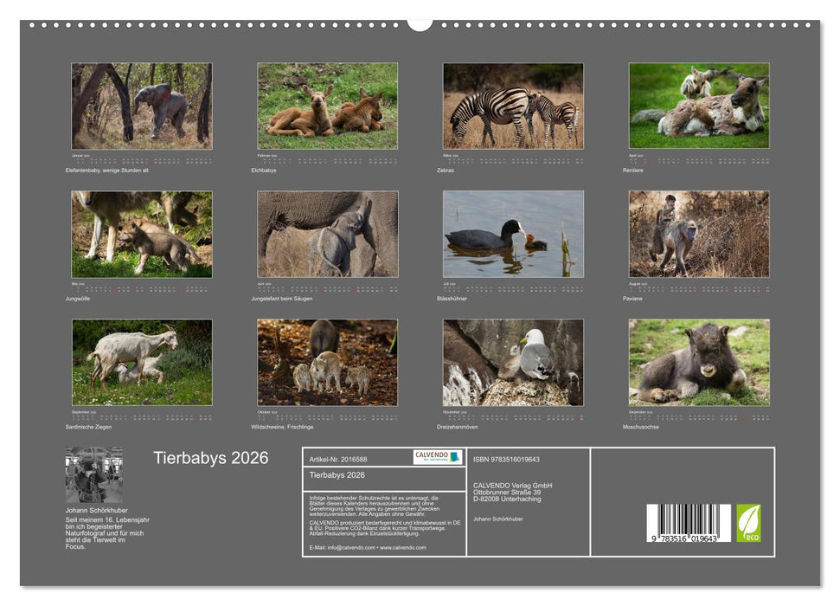Click the www.calvendo.com web address
This screenshot has height=606, width=840.
click(403, 548)
